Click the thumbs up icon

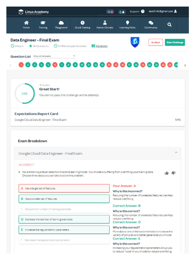(167, 173)
